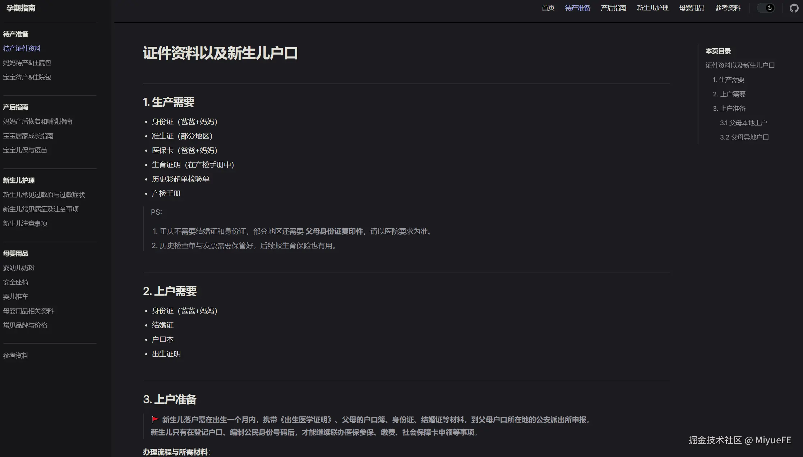Open the 参考资料 navigation item
This screenshot has height=457, width=803.
tap(728, 8)
